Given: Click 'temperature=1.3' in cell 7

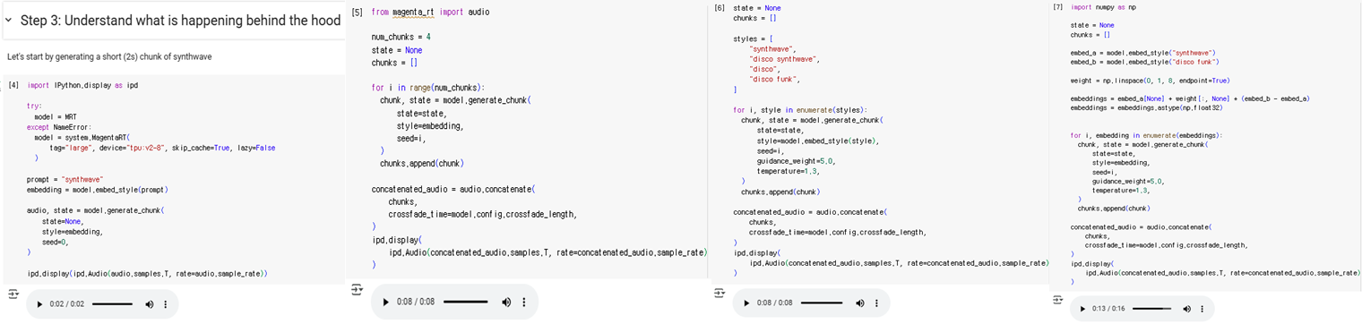Looking at the screenshot, I should coord(1121,190).
